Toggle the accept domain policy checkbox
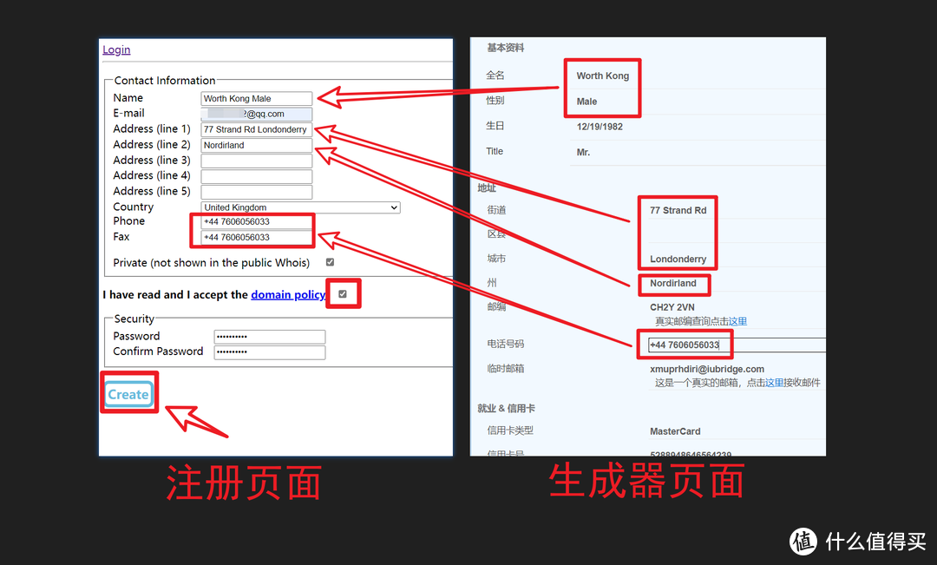Image resolution: width=937 pixels, height=565 pixels. pyautogui.click(x=343, y=294)
